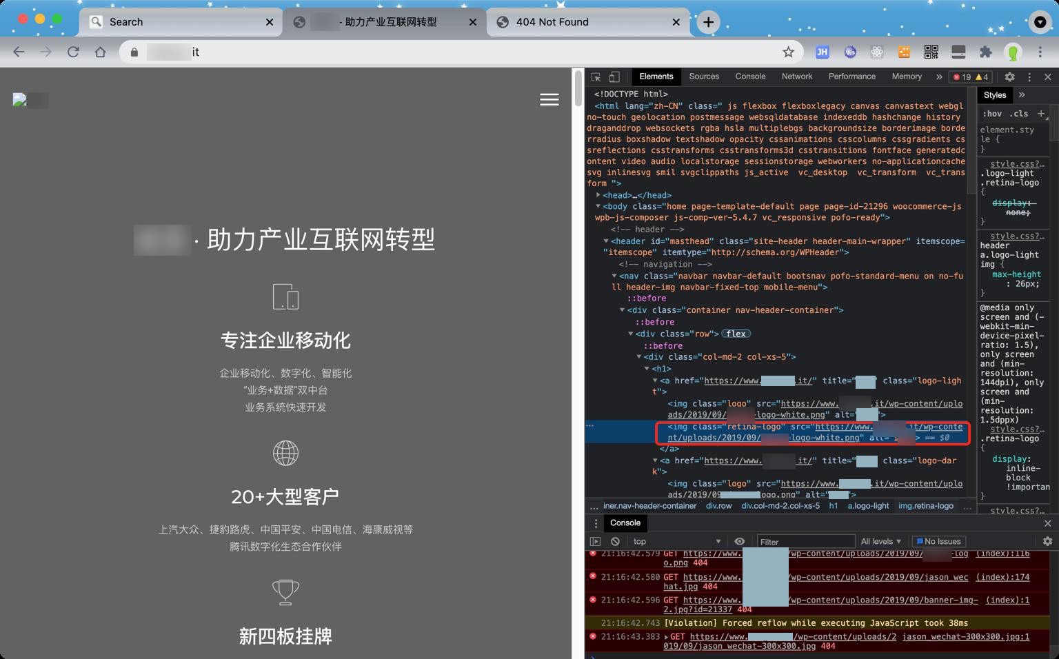This screenshot has height=659, width=1059.
Task: Select the img.retina-logo breadcrumb
Action: point(925,506)
